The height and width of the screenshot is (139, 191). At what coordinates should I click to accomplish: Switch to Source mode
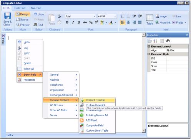click(22, 20)
